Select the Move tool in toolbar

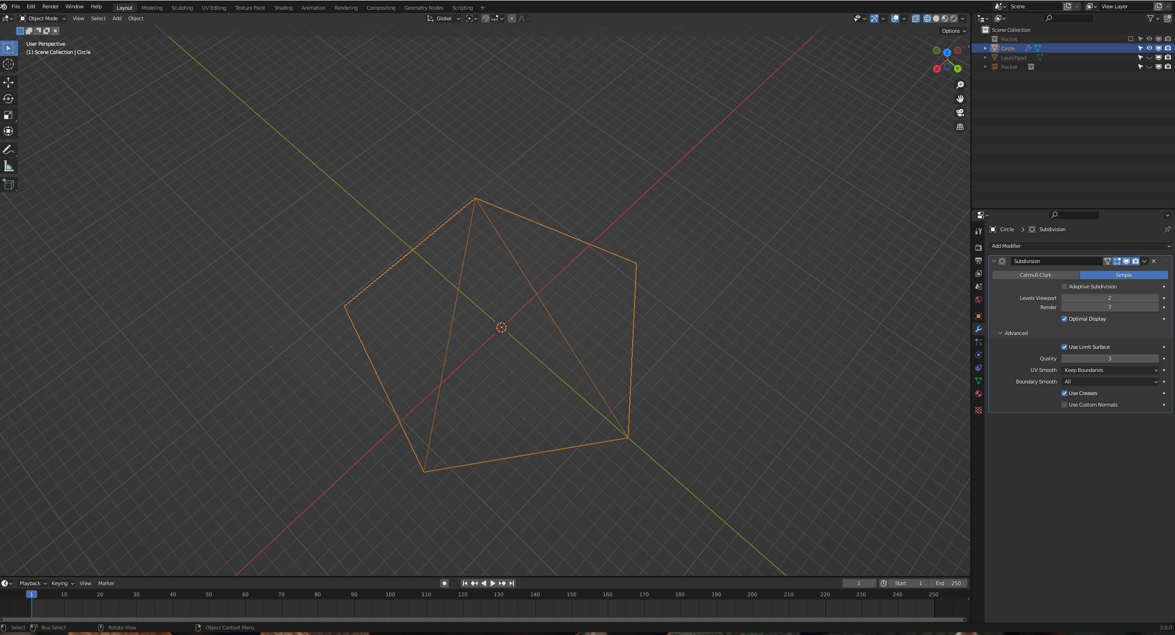pyautogui.click(x=8, y=83)
